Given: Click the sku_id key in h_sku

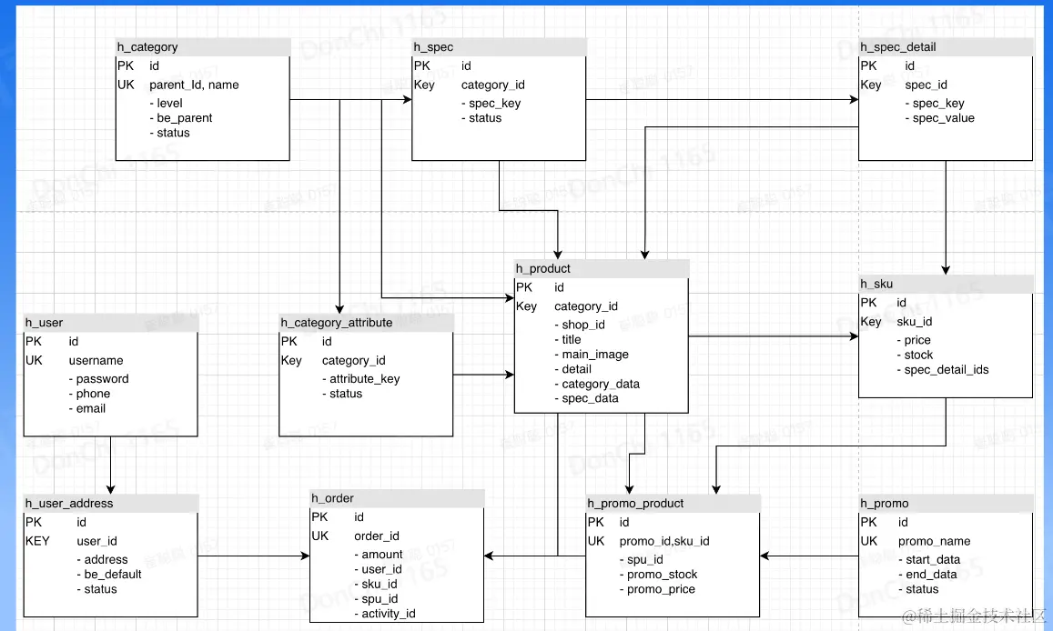Looking at the screenshot, I should click(x=915, y=322).
